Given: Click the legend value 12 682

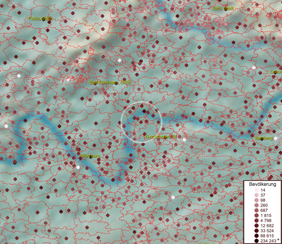Looking at the screenshot, I should (267, 226).
